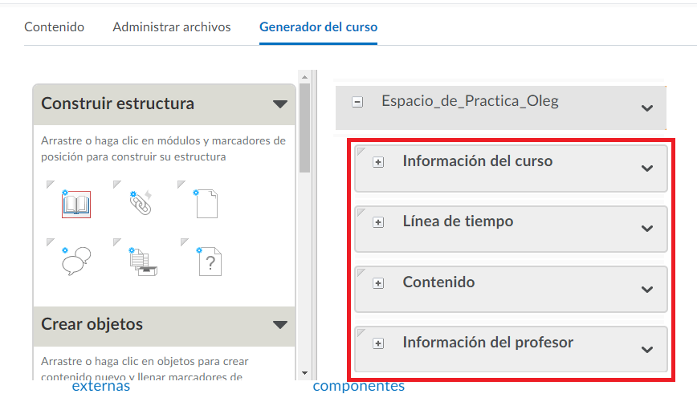Image resolution: width=697 pixels, height=414 pixels.
Task: Select the discussion speech bubbles icon
Action: pos(75,262)
